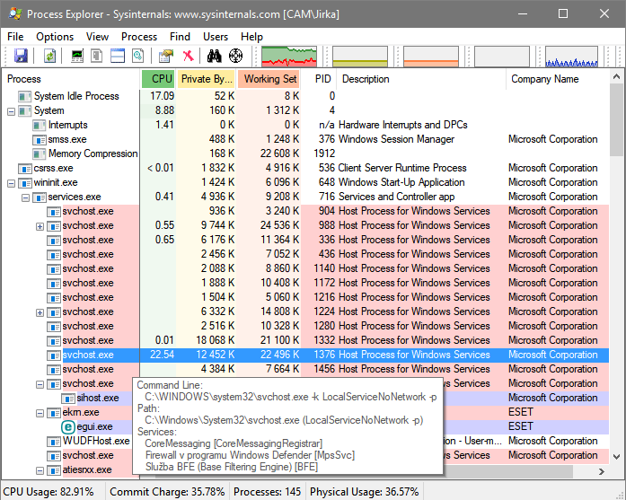Click the Refresh Now toolbar icon
Viewport: 626px width, 500px height.
tap(50, 56)
